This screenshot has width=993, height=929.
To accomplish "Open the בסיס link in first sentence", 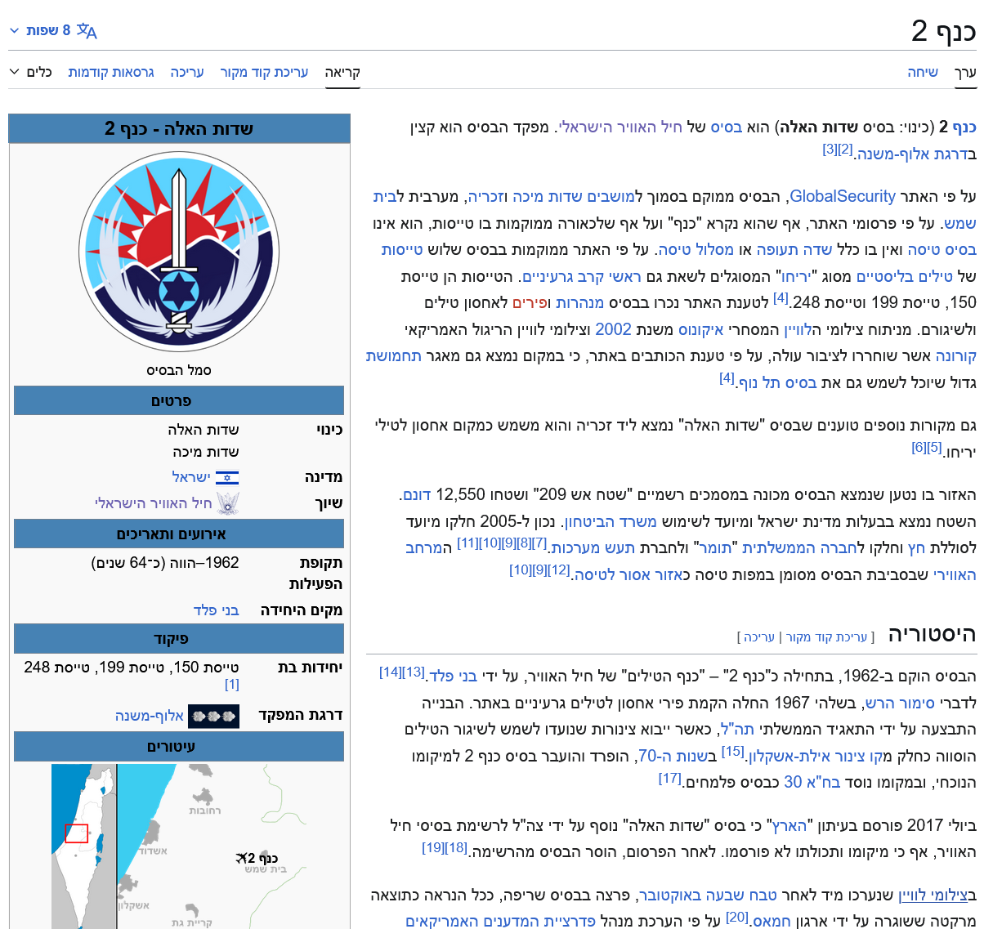I will tap(727, 127).
